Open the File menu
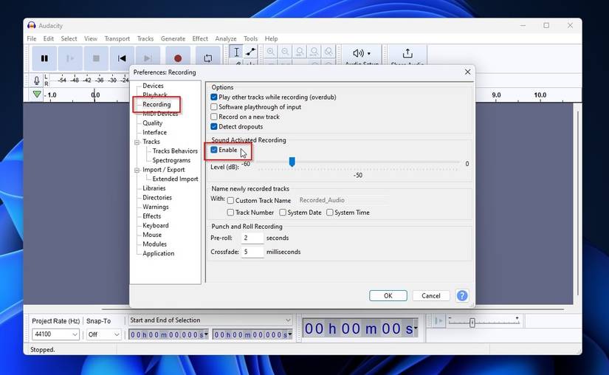Screen dimensions: 609x375 (x=32, y=38)
